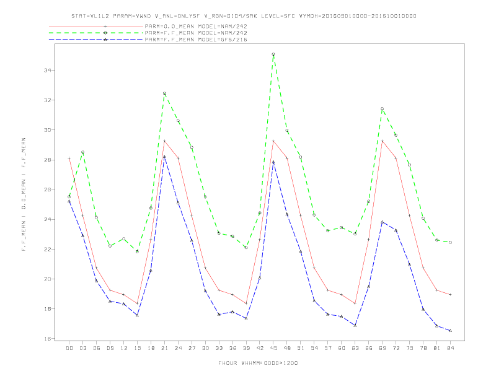
Task: Click the y-axis tick label 26
Action: pos(48,189)
